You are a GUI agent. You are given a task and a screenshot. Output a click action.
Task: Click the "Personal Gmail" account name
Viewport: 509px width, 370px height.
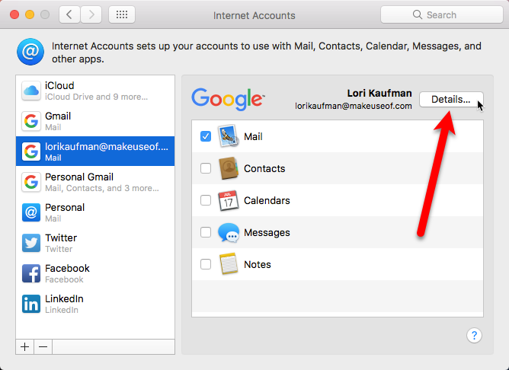(79, 177)
